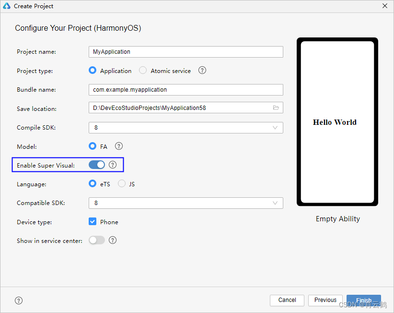This screenshot has width=394, height=313.
Task: Click the Bundle name input field
Action: (x=186, y=90)
